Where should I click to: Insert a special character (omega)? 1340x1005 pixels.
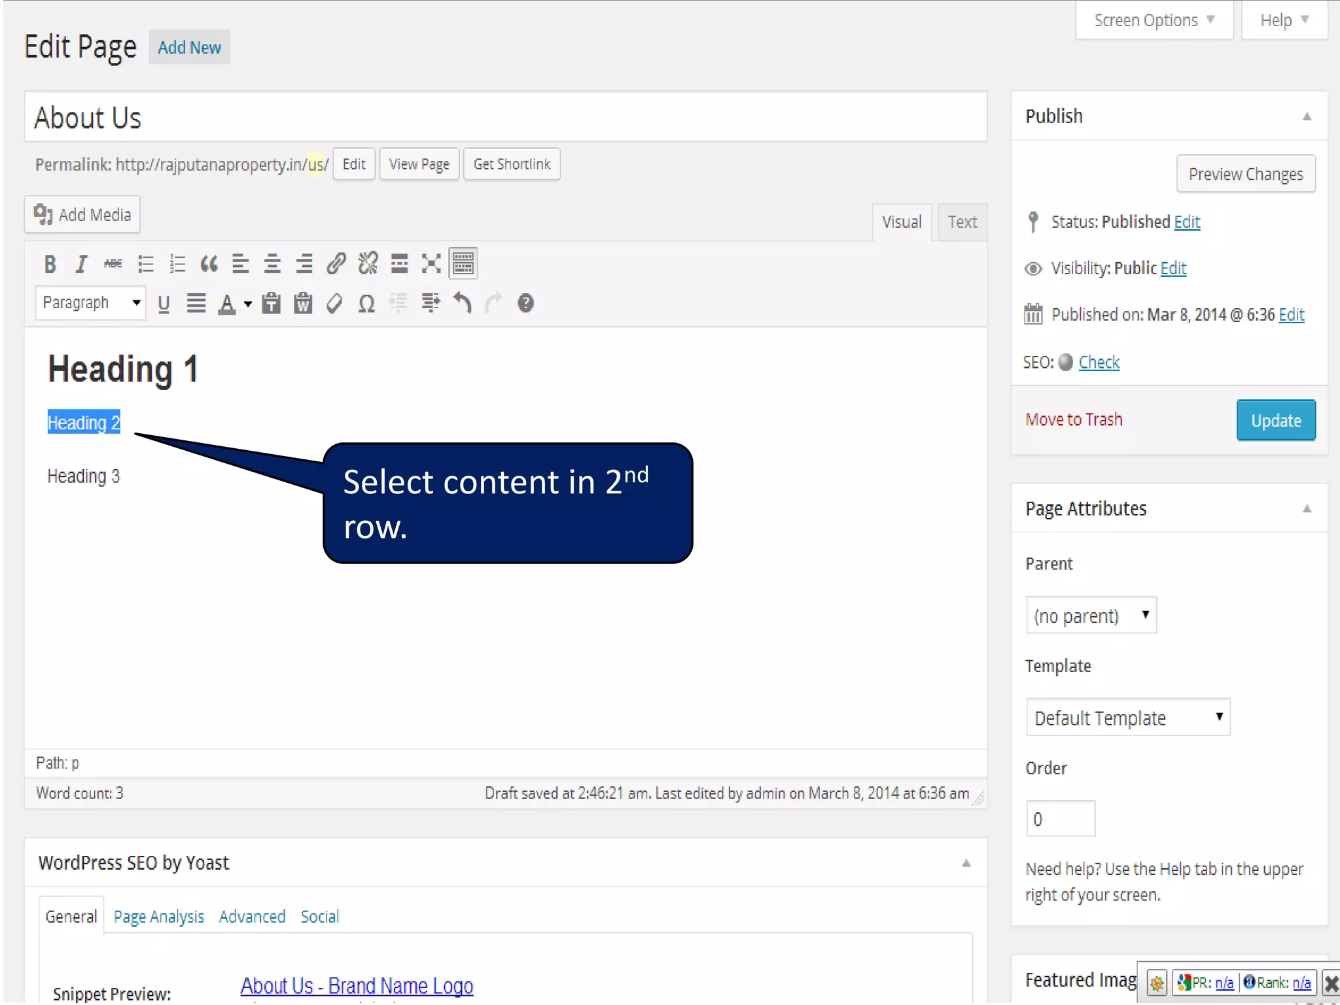[366, 304]
